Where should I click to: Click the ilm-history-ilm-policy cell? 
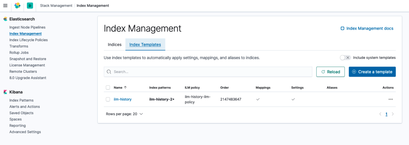point(197,99)
